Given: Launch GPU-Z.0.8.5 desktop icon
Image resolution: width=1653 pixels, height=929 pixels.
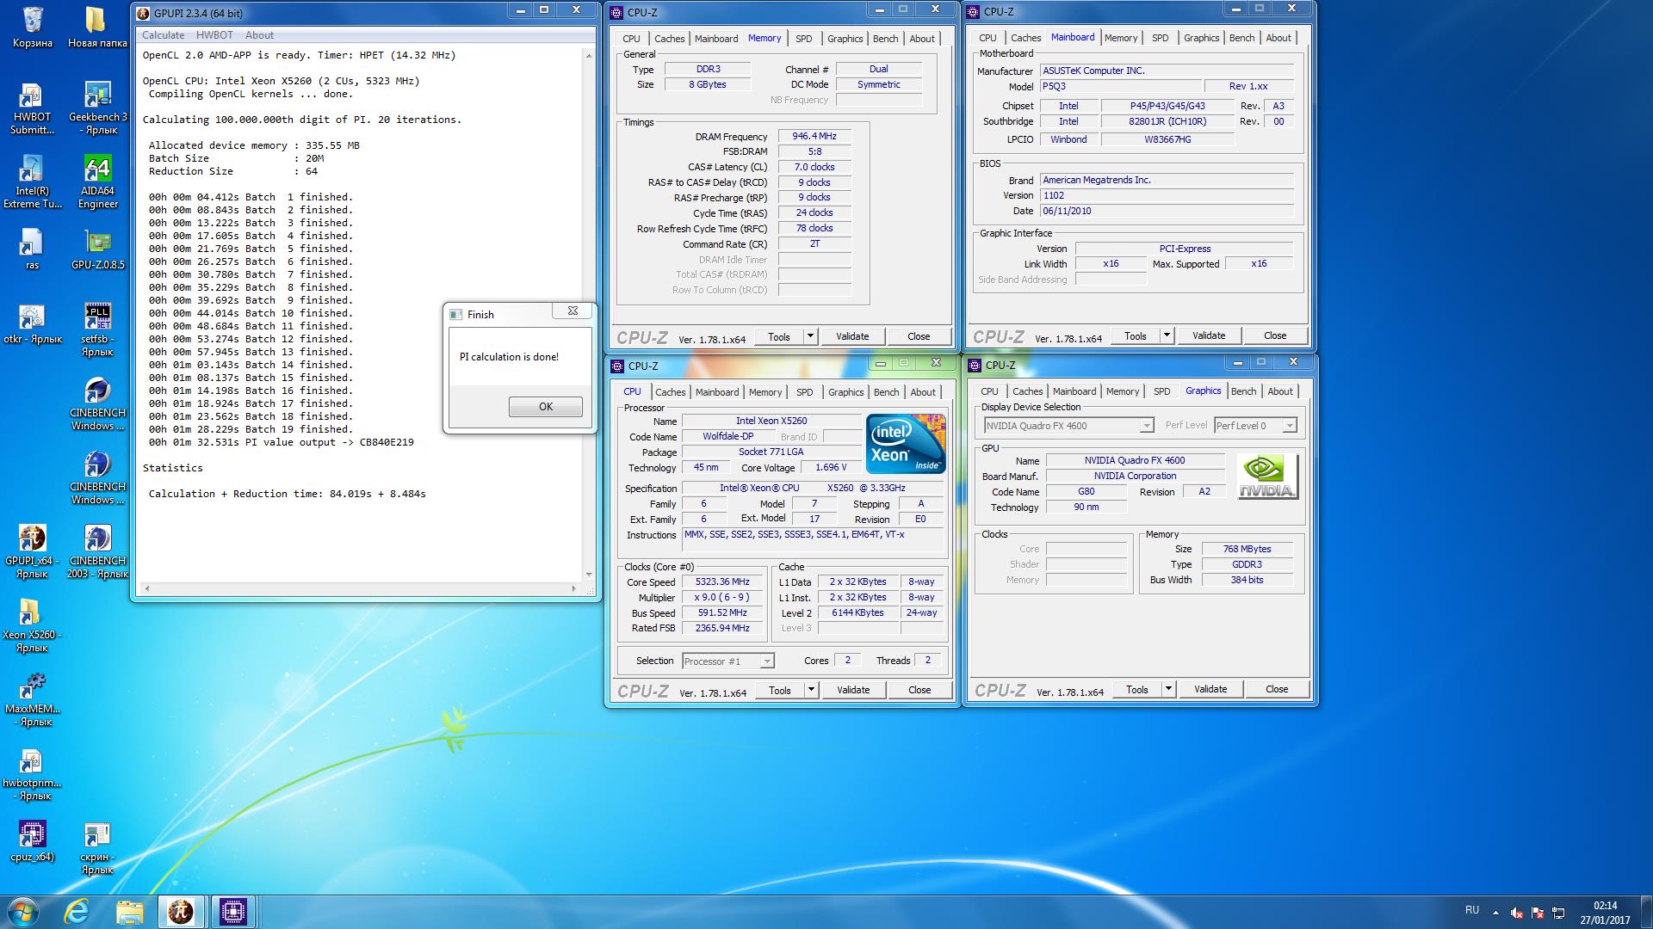Looking at the screenshot, I should click(x=97, y=250).
